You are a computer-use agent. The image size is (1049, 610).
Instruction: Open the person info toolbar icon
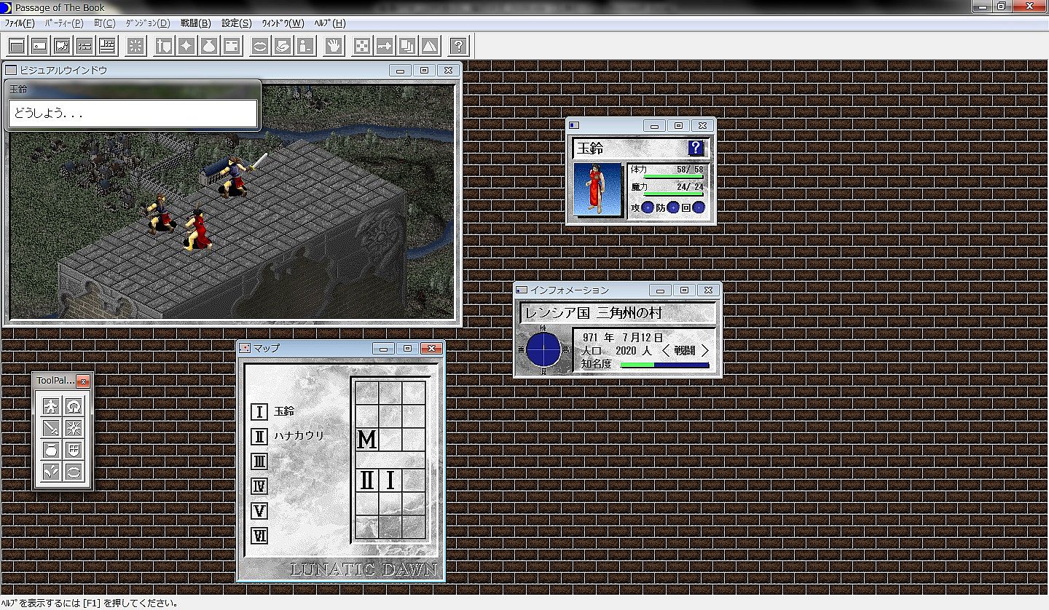pos(305,46)
